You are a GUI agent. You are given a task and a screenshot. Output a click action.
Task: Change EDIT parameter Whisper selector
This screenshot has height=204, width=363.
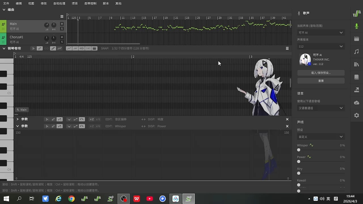120,126
